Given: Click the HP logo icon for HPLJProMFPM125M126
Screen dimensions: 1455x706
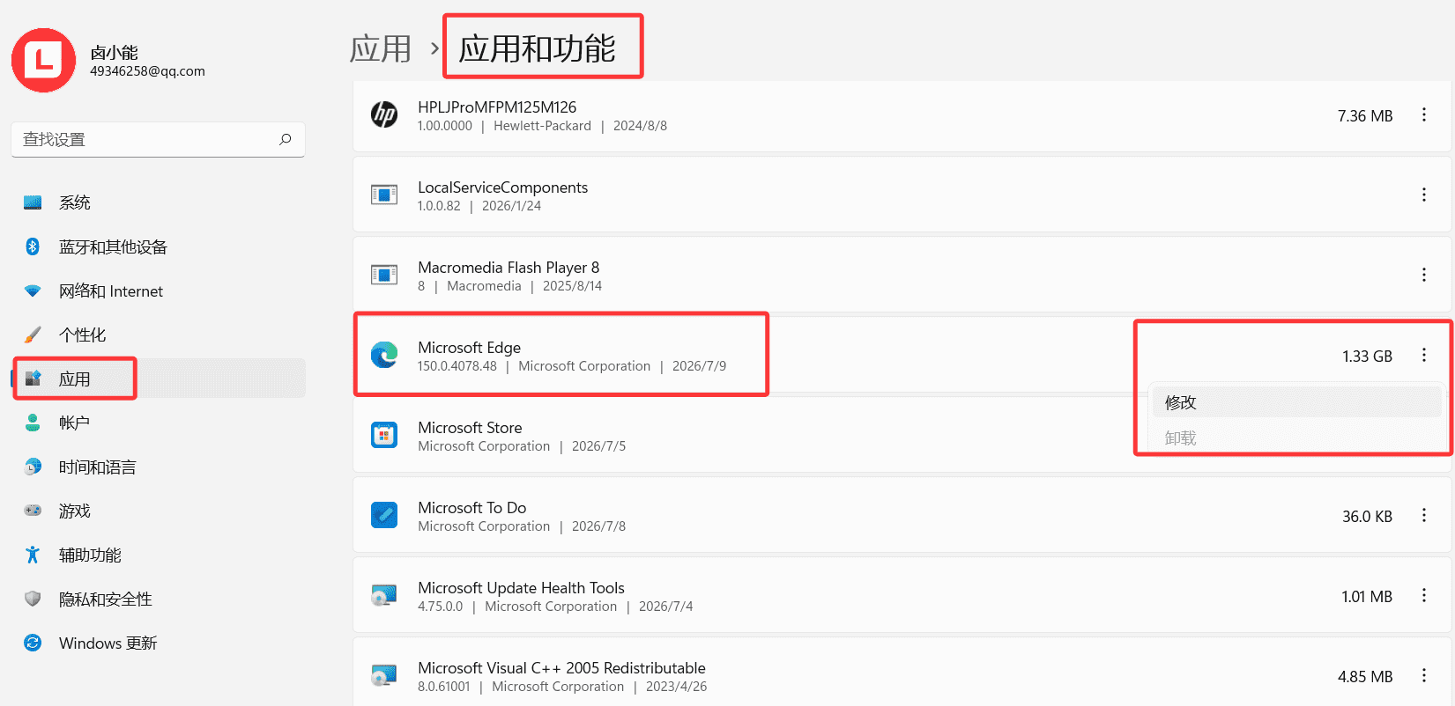Looking at the screenshot, I should [x=384, y=114].
